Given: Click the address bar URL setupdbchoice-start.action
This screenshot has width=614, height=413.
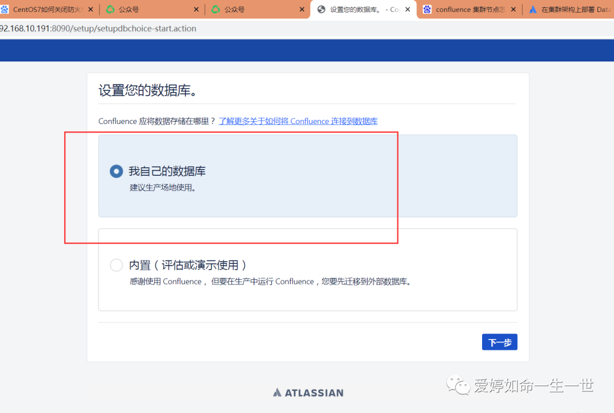Looking at the screenshot, I should pyautogui.click(x=98, y=28).
